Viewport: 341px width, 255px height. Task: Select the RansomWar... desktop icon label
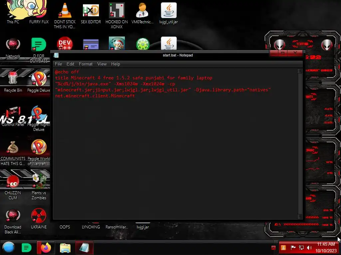click(x=117, y=227)
